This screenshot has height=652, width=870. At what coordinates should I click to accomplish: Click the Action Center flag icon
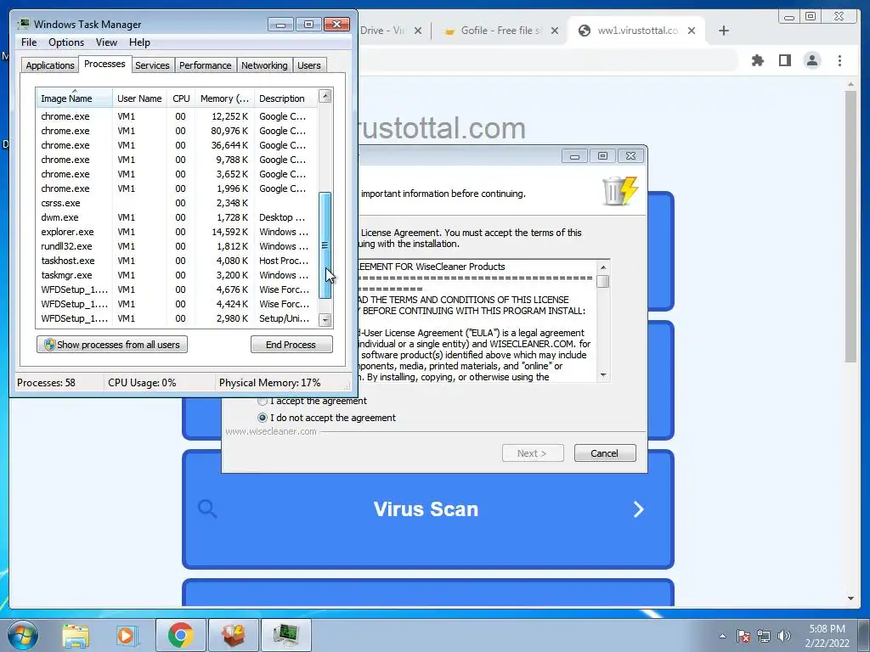click(x=743, y=636)
